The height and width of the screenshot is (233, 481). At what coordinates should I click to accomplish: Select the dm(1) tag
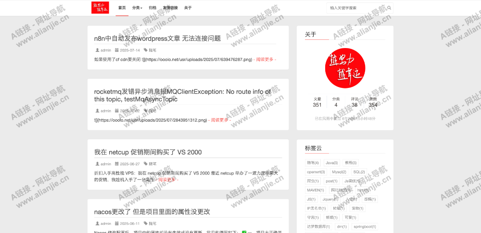(x=342, y=227)
